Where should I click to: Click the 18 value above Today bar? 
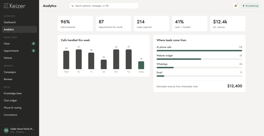pos(141,59)
